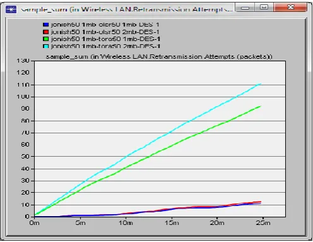Click the end of the red curve

261,202
